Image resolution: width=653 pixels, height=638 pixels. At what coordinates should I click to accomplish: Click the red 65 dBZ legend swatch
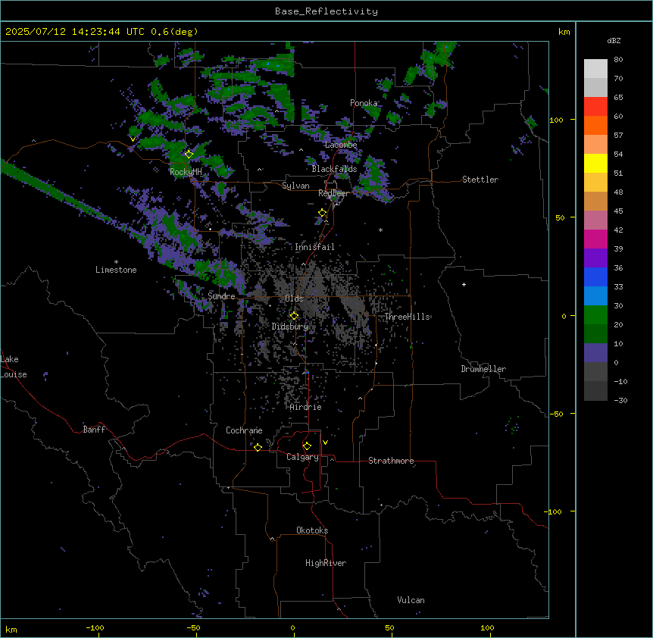595,106
